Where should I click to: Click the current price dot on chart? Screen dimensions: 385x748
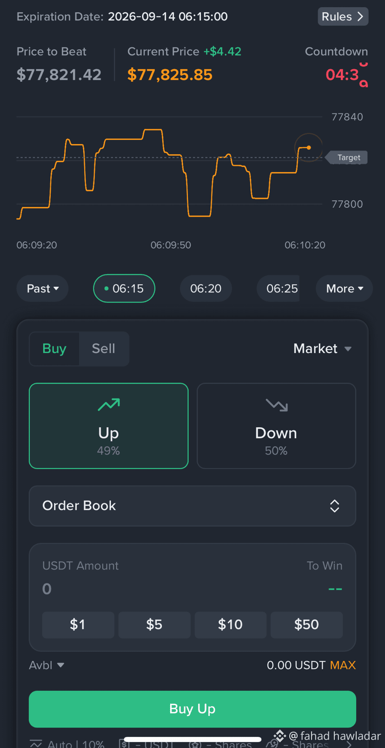pyautogui.click(x=309, y=147)
